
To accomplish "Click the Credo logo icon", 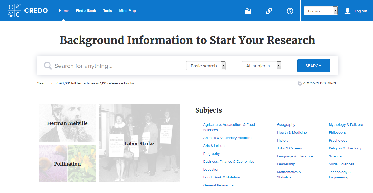I will 14,11.
